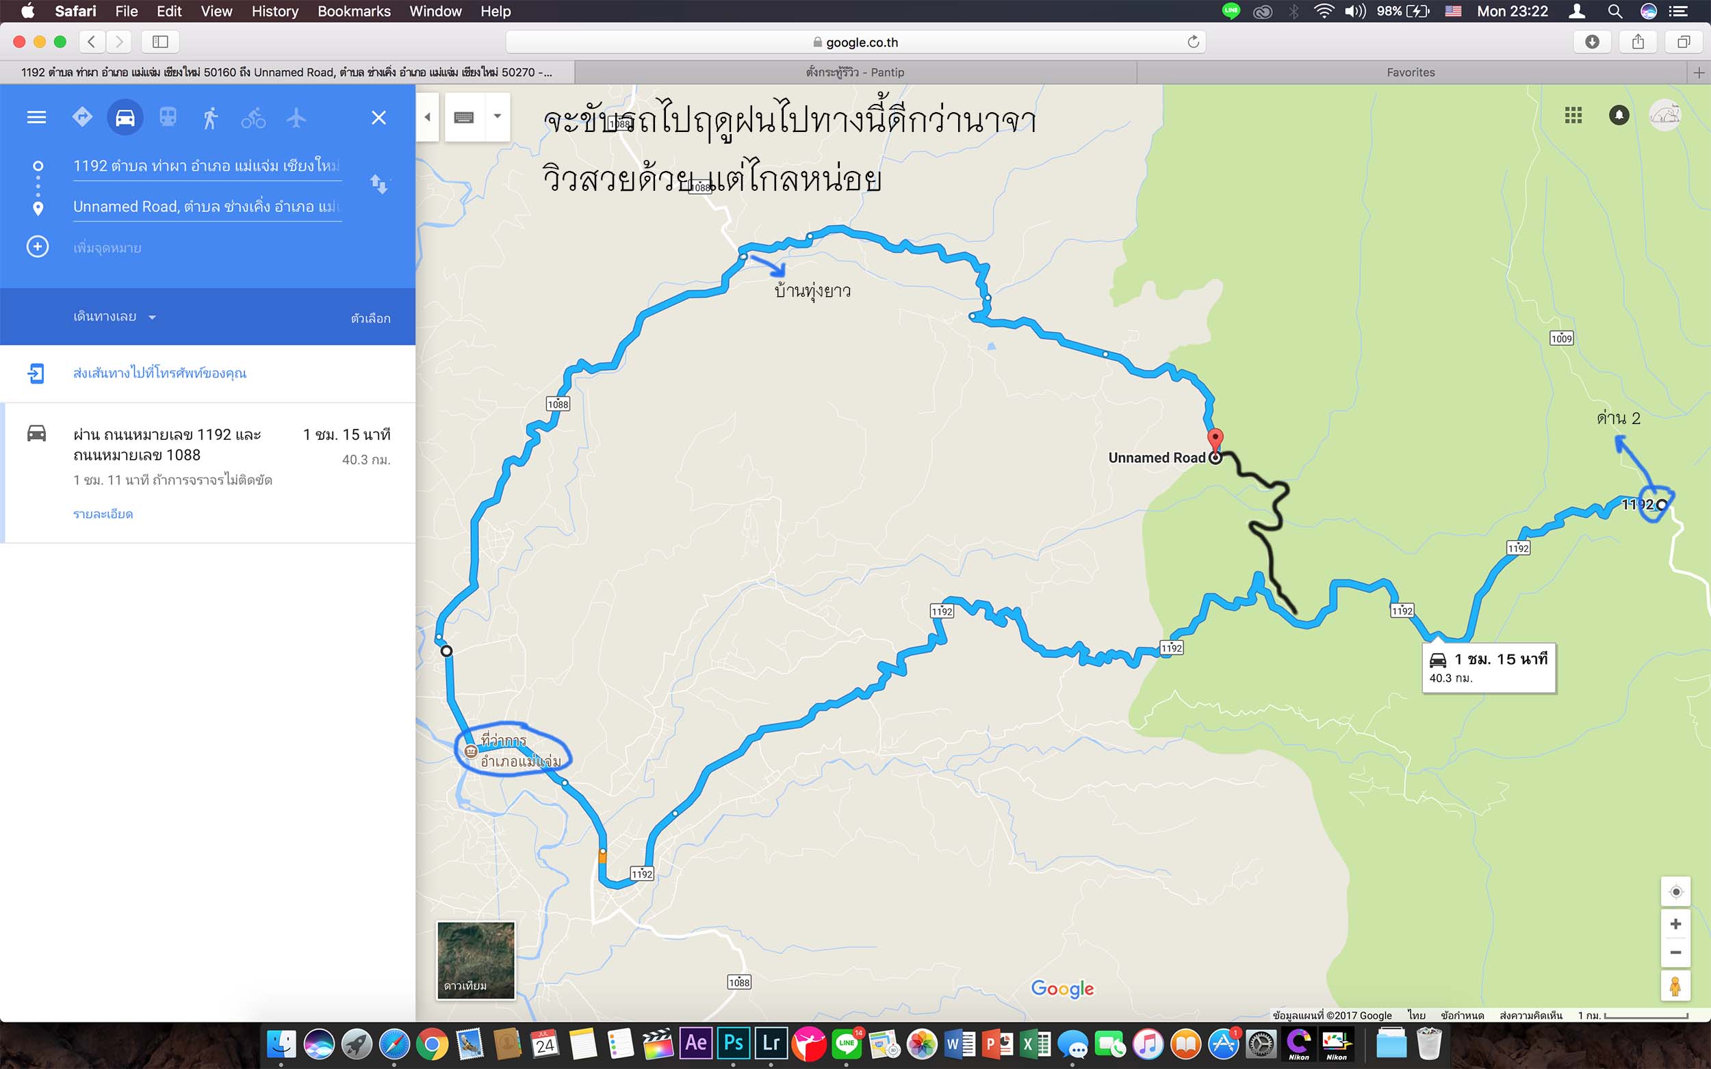Open Google apps grid
The height and width of the screenshot is (1069, 1711).
click(x=1573, y=115)
